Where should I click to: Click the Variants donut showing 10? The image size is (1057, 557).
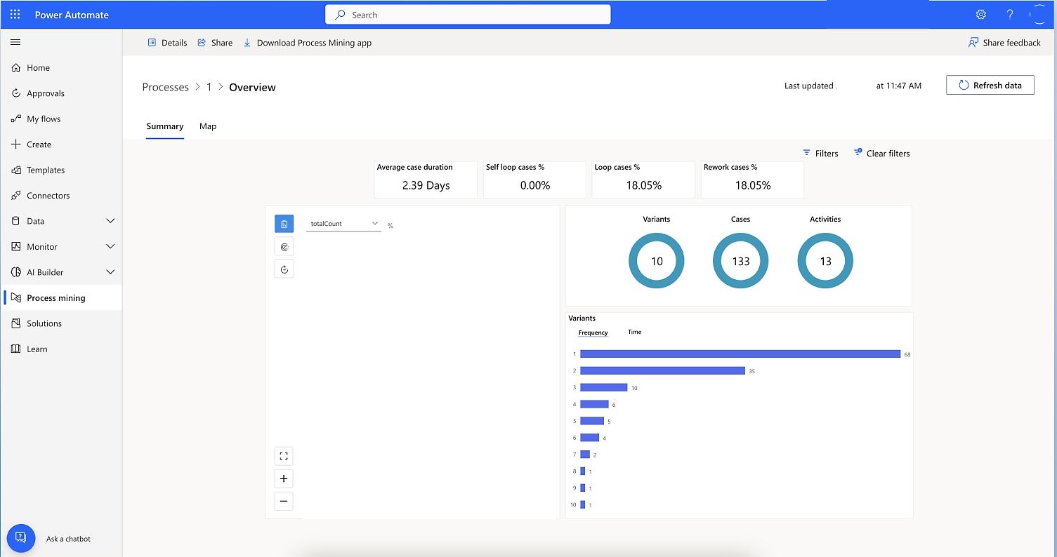(x=657, y=261)
